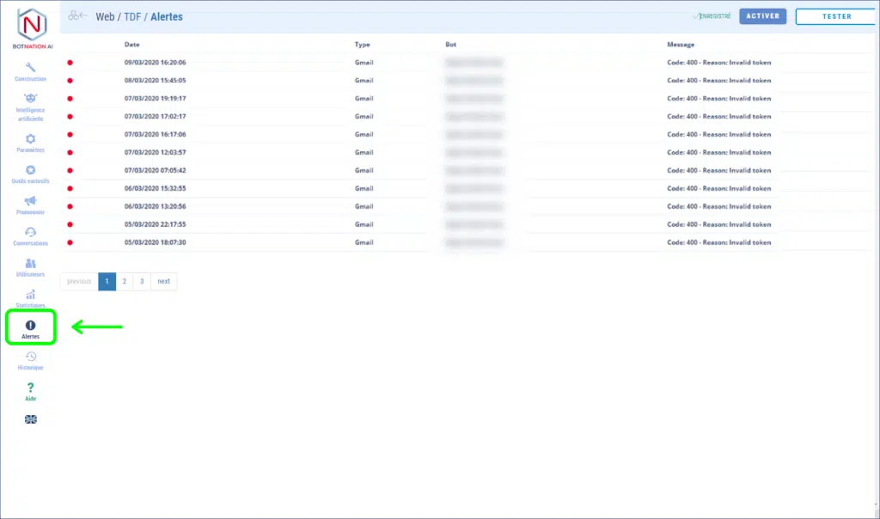Switch language using the UK flag
This screenshot has height=519, width=880.
click(31, 419)
